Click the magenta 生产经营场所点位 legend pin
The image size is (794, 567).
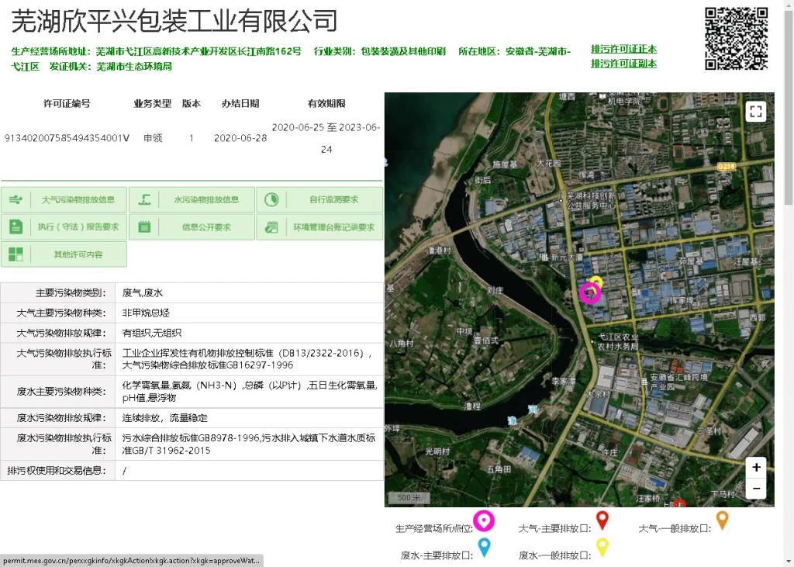484,521
